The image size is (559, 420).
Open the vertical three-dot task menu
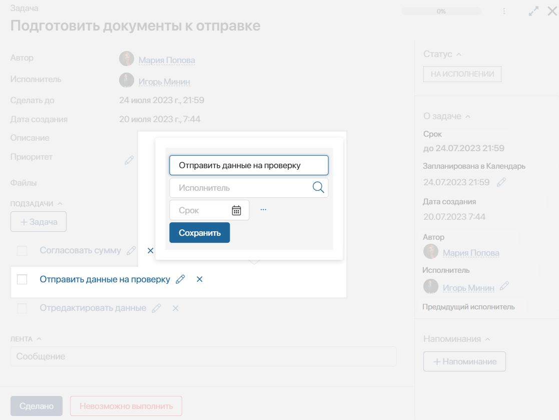pos(504,11)
